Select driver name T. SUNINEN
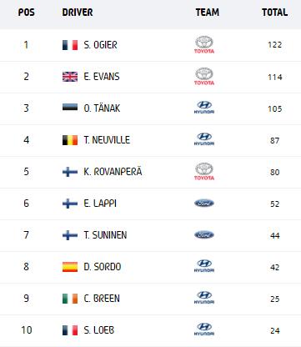301x347 pixels. tap(105, 235)
